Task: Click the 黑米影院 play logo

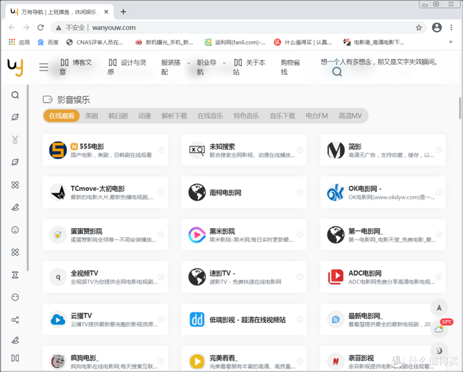Action: click(x=197, y=235)
